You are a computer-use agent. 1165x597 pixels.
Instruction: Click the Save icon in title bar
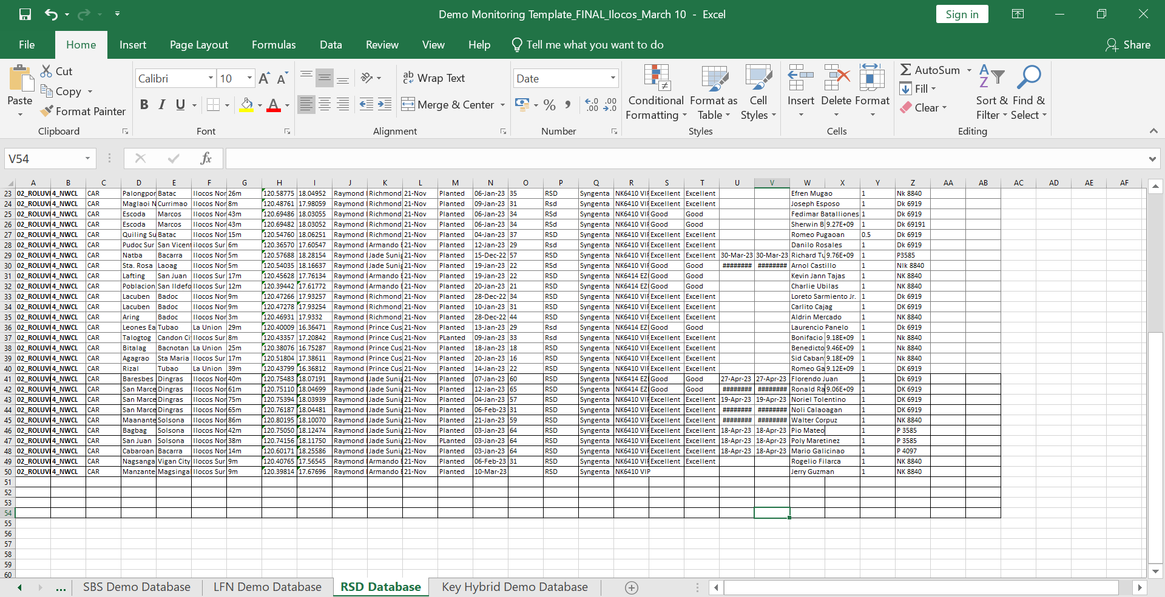pyautogui.click(x=25, y=14)
